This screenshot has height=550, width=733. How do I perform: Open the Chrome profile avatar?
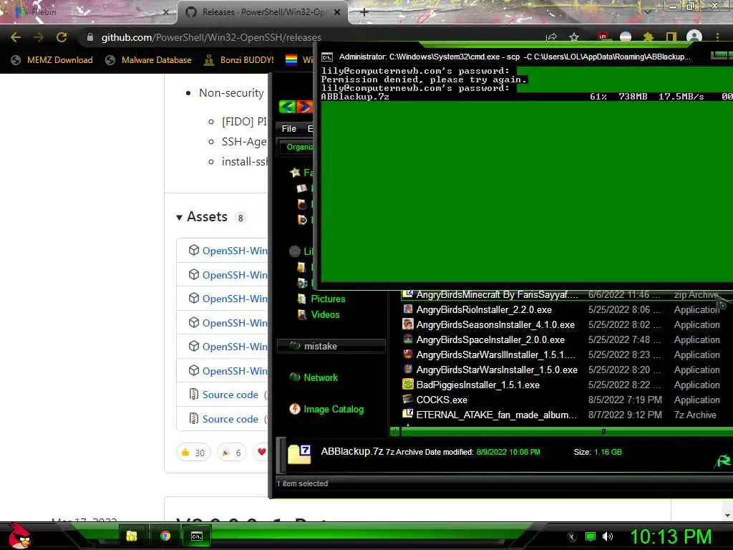pyautogui.click(x=694, y=37)
